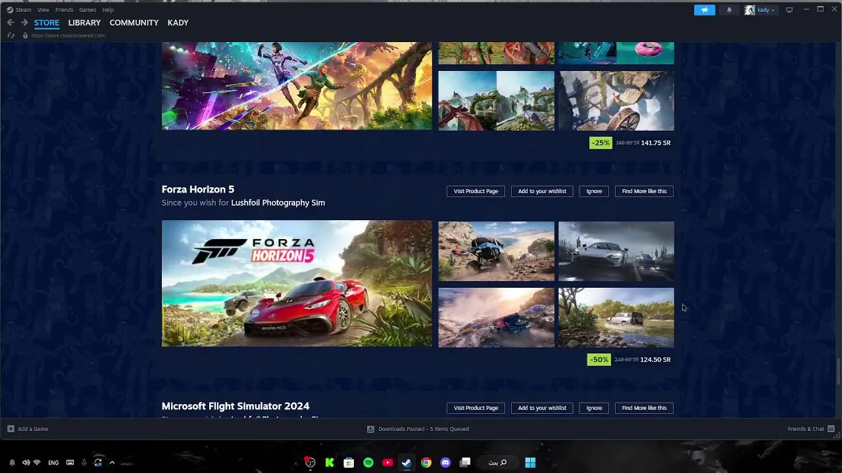Click the store URL address text
Viewport: 842px width, 473px height.
(x=68, y=35)
